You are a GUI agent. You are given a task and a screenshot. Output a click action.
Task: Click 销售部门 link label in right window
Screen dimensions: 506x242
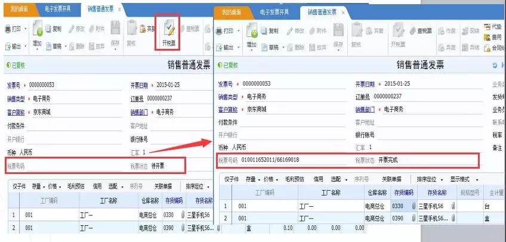pos(365,110)
